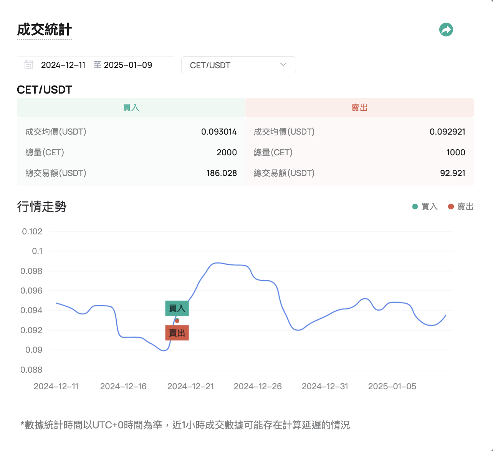Click x-axis label 2024-12-31
The image size is (493, 451).
pos(325,387)
